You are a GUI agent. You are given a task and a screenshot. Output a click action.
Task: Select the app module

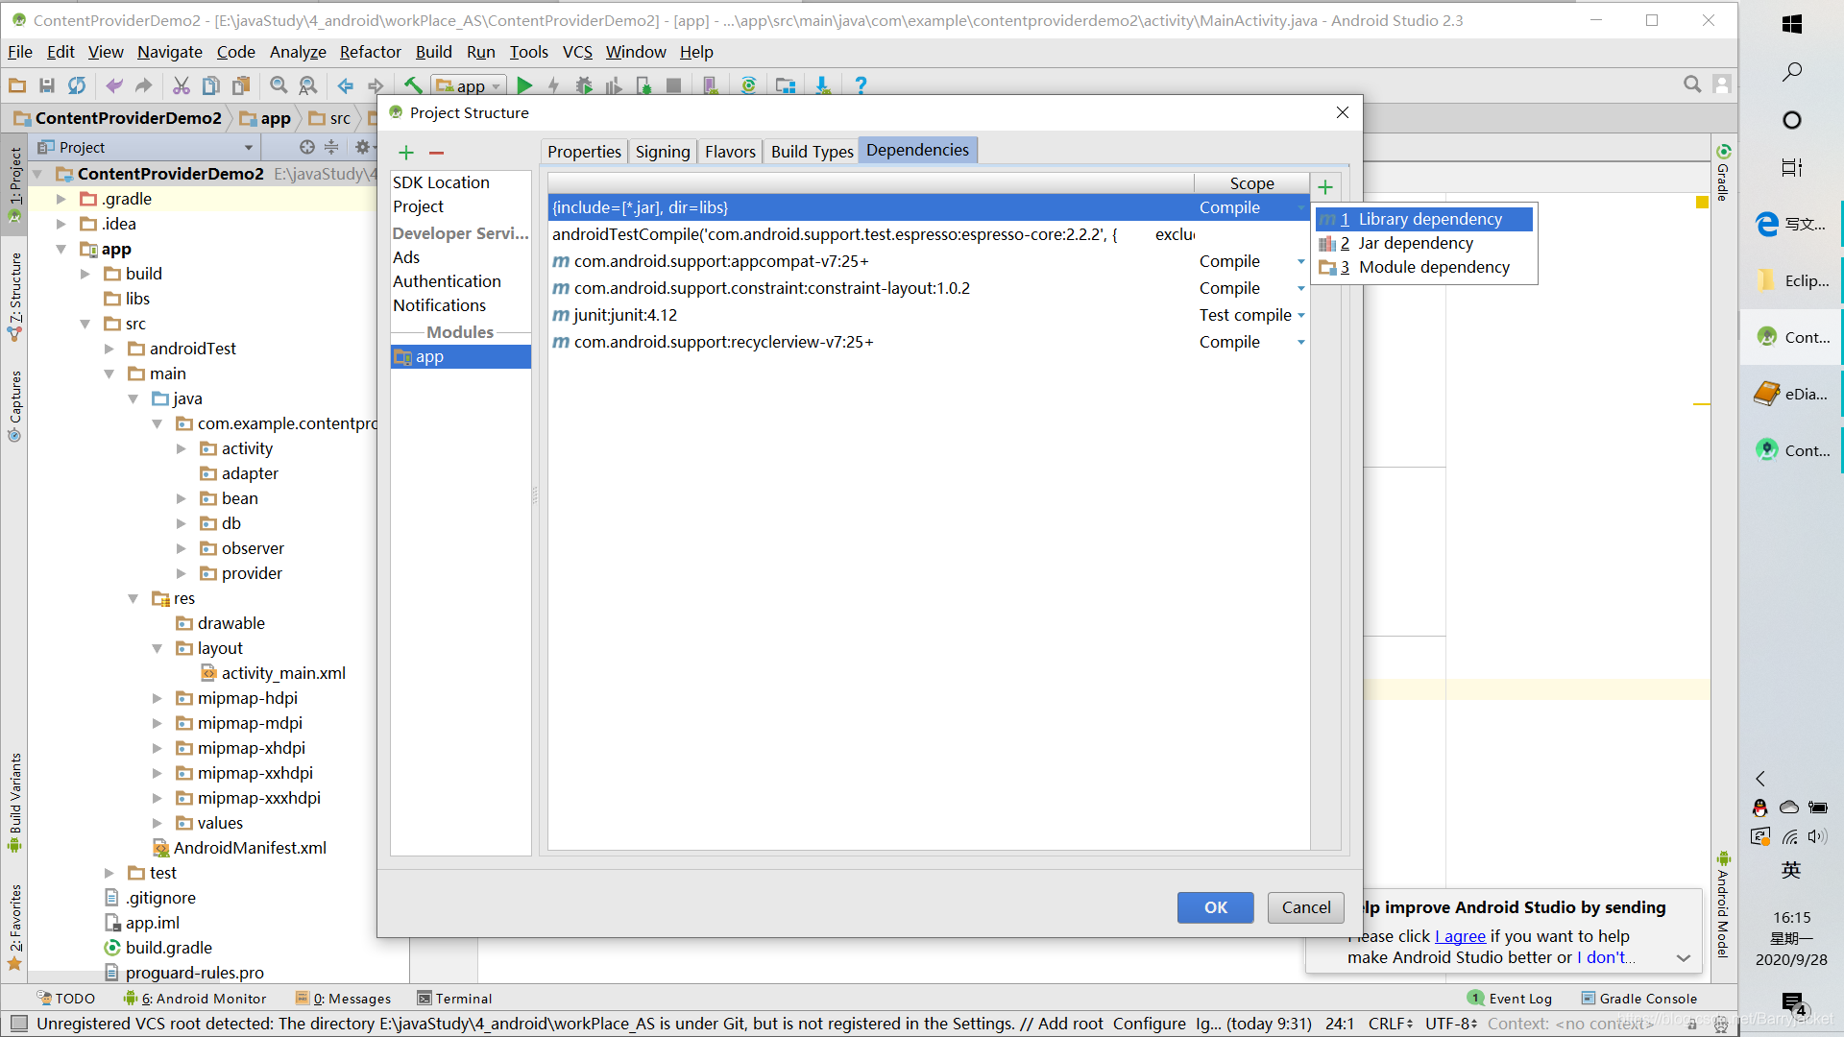(461, 356)
